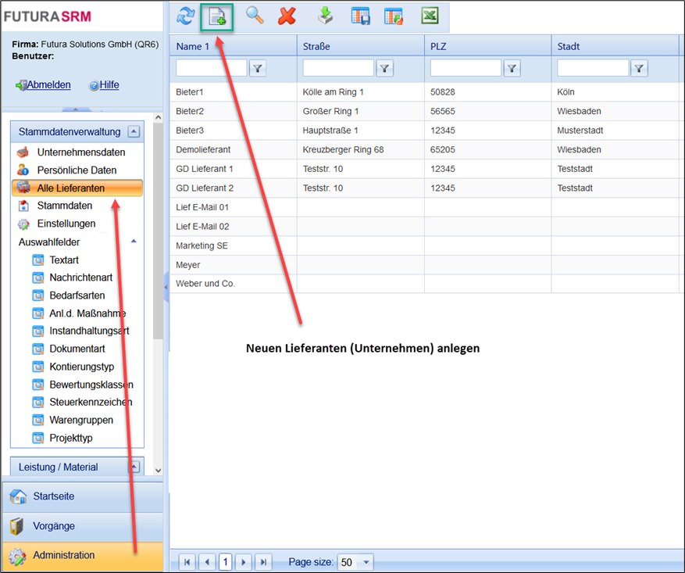Collapse the Stammdatenverwaltung panel
The width and height of the screenshot is (685, 573).
[134, 132]
